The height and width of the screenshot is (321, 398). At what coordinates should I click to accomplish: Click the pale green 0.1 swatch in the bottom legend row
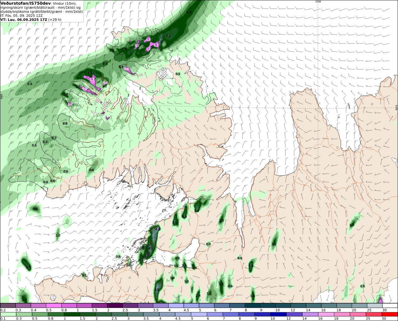coord(8,314)
